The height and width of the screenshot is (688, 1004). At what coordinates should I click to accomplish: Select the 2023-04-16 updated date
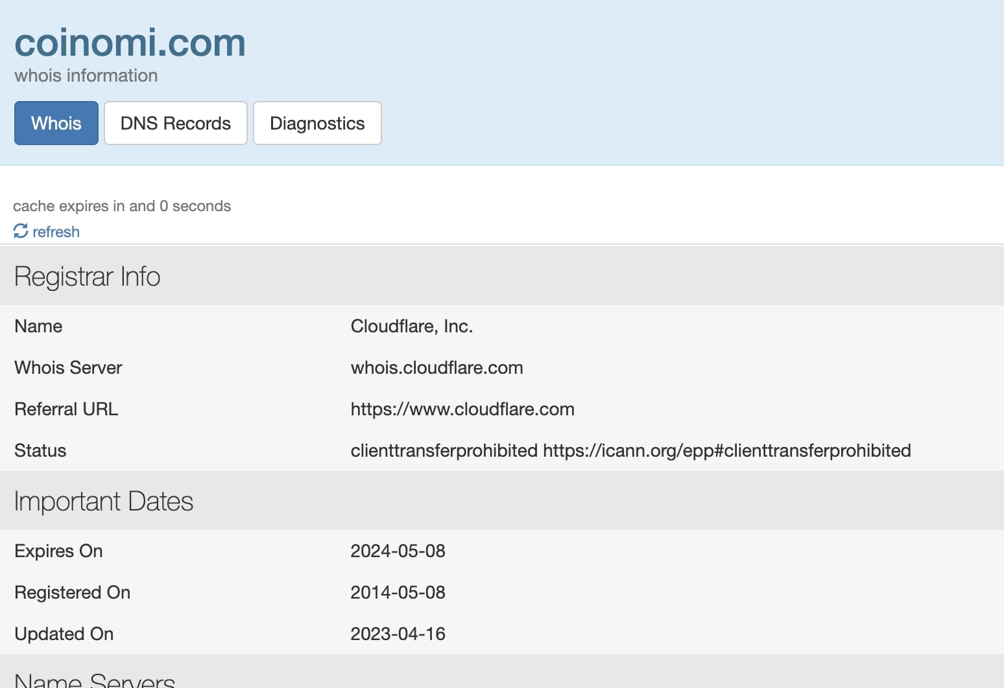click(398, 634)
